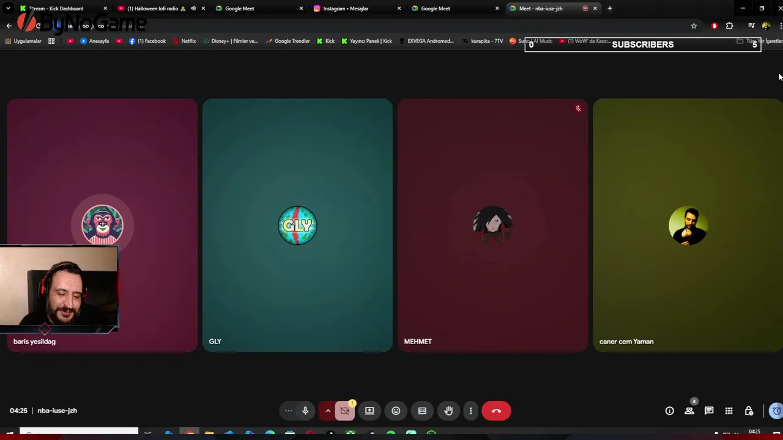The image size is (783, 440).
Task: Open kurapika - 7TV bookmark
Action: [x=482, y=41]
